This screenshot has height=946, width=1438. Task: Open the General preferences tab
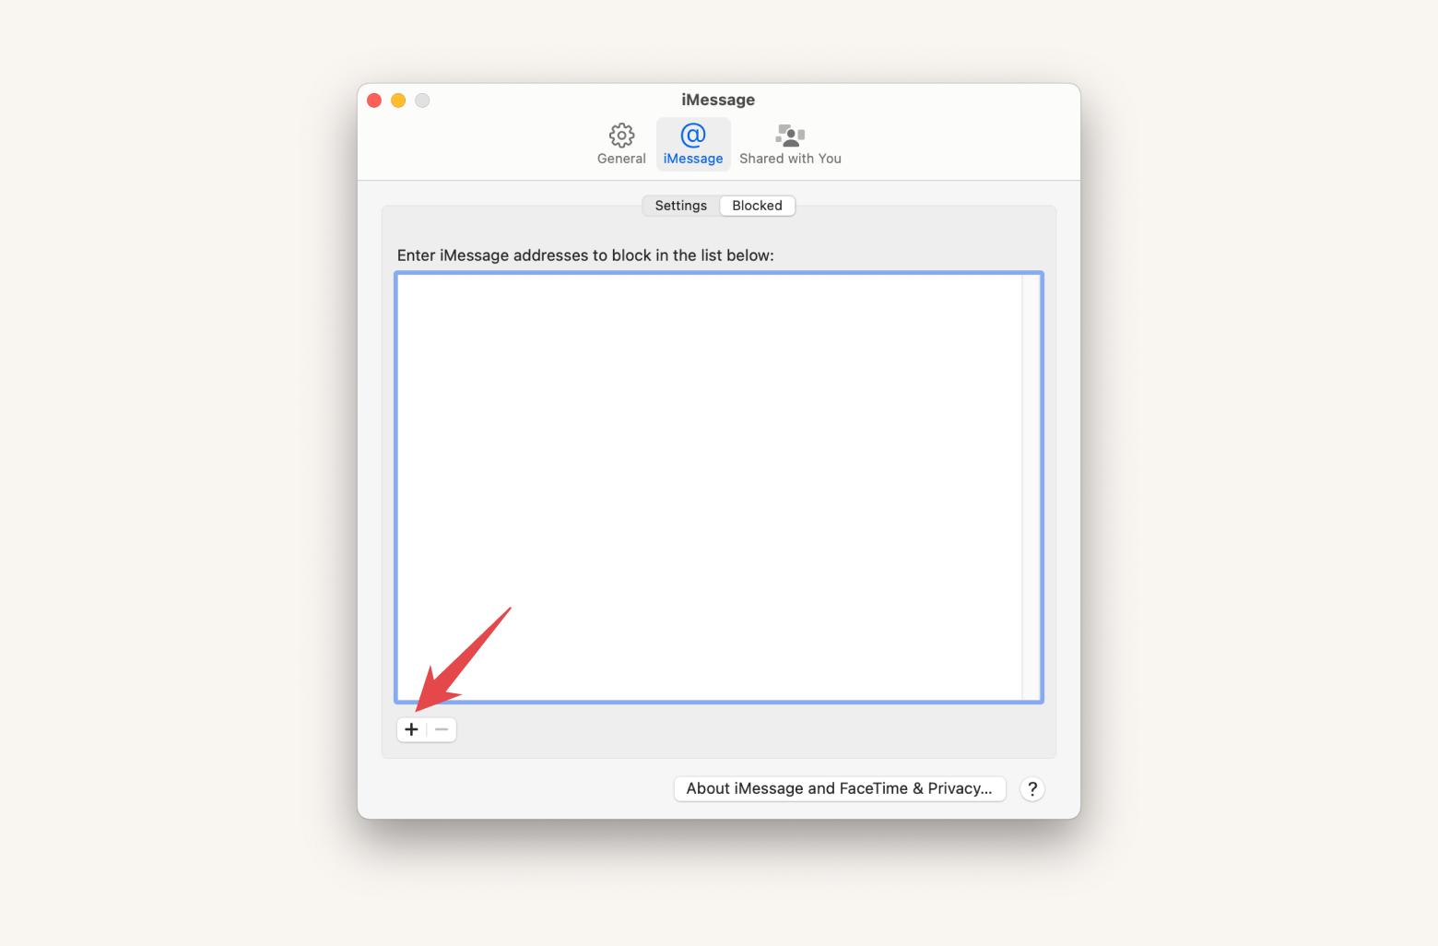click(621, 144)
